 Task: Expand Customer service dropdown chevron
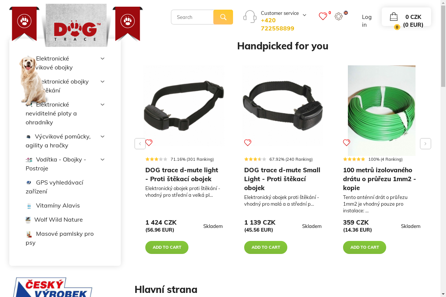[304, 15]
